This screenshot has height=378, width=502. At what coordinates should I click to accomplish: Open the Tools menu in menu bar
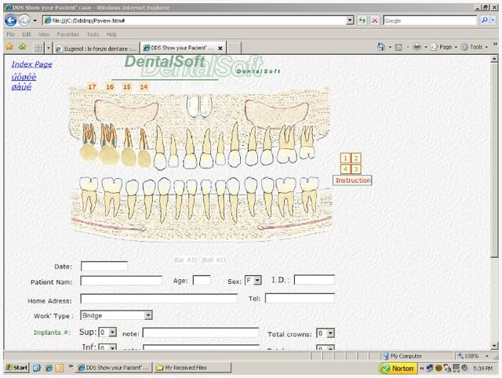(x=92, y=35)
